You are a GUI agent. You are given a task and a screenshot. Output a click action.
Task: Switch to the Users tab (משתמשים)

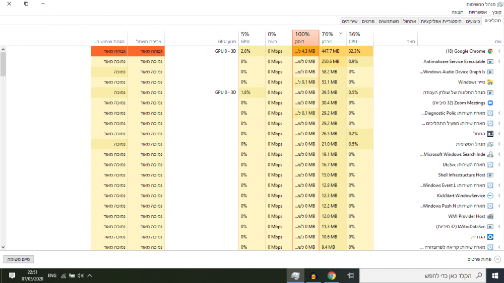pos(389,21)
